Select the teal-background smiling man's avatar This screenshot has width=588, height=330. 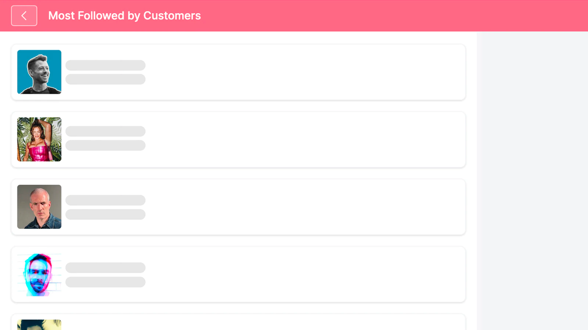tap(39, 71)
